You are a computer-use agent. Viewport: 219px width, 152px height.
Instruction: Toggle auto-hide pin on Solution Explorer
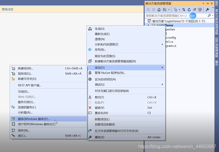click(x=208, y=3)
